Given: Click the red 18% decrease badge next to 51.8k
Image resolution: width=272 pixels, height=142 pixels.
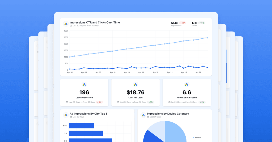Looking at the screenshot, I should tap(183, 23).
